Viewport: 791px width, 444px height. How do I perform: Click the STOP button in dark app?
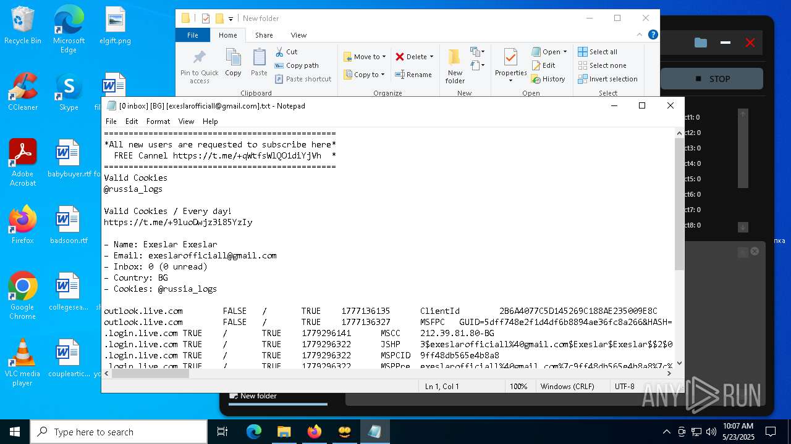tap(712, 79)
